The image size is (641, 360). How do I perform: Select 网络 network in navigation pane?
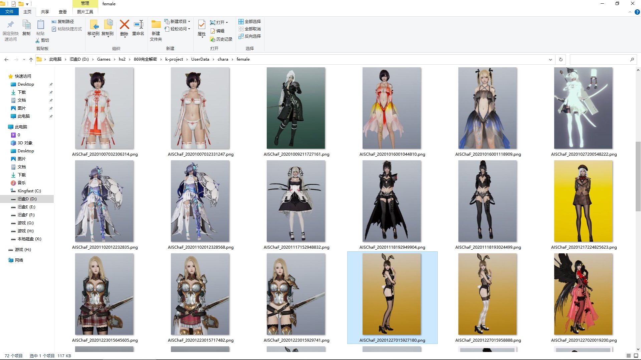pos(19,260)
